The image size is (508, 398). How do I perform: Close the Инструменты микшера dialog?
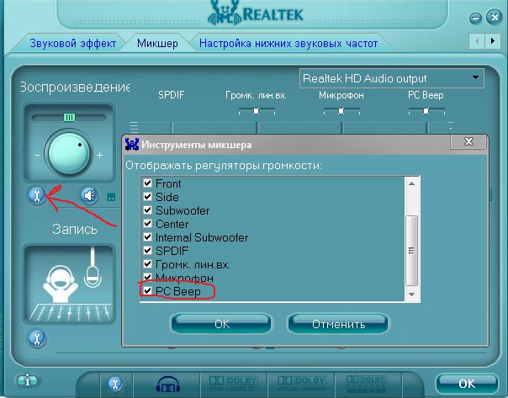point(468,141)
